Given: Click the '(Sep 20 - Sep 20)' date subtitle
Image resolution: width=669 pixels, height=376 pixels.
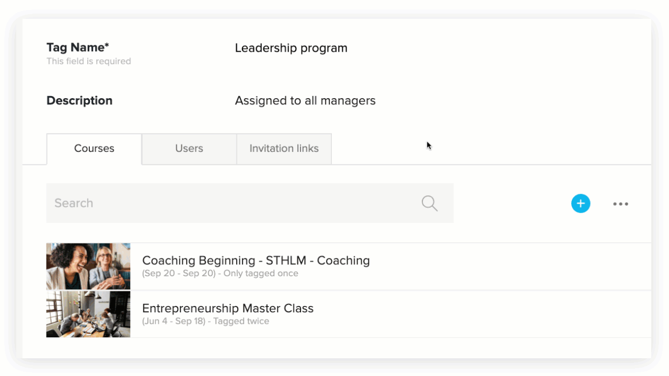Looking at the screenshot, I should [x=179, y=274].
